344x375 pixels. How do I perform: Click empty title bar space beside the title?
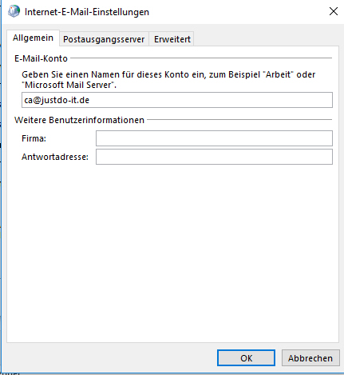click(x=237, y=12)
